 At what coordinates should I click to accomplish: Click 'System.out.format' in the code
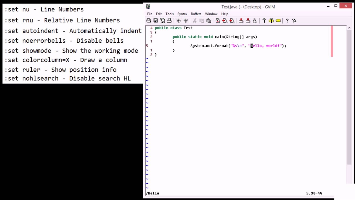[x=209, y=46]
